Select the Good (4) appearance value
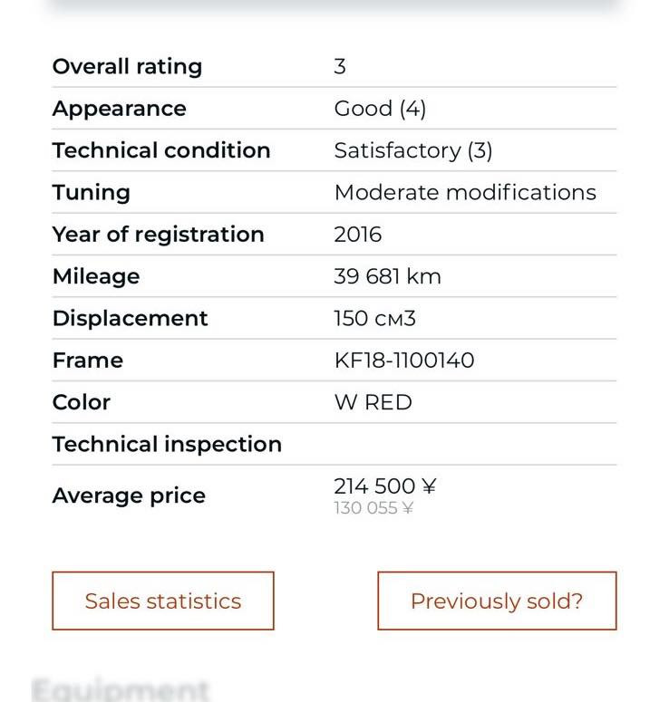Viewport: 669px width, 702px height. point(380,109)
